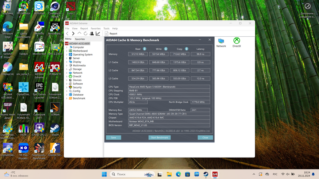The width and height of the screenshot is (319, 179).
Task: Open the Network icon in right pane
Action: point(221,42)
